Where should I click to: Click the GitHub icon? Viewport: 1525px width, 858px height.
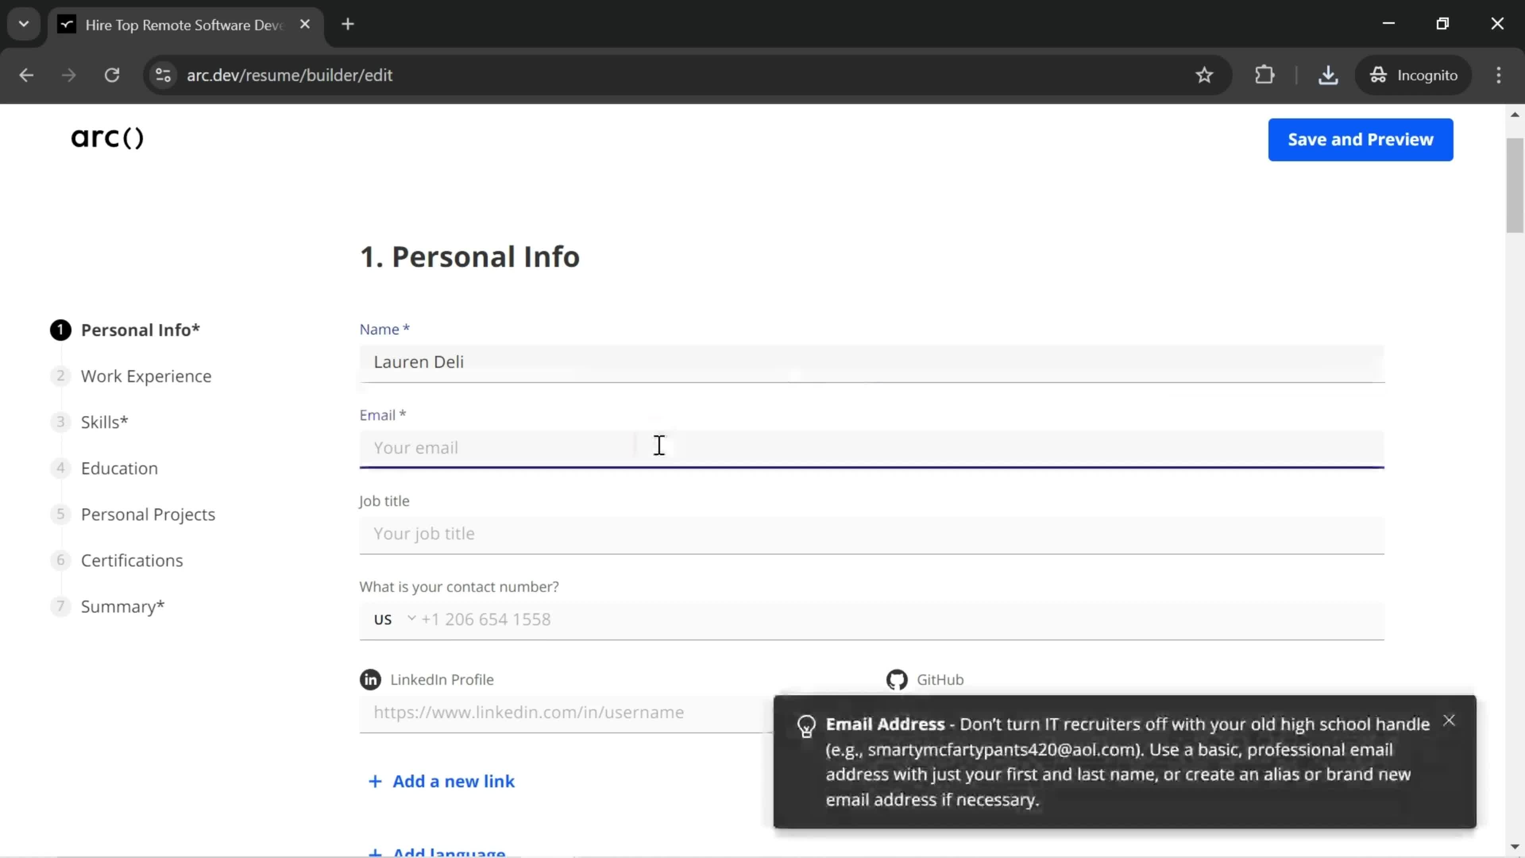pos(898,679)
